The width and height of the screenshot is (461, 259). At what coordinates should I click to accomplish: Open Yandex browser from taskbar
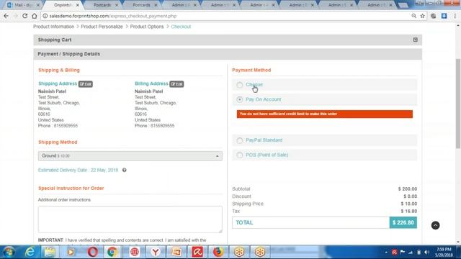[156, 252]
